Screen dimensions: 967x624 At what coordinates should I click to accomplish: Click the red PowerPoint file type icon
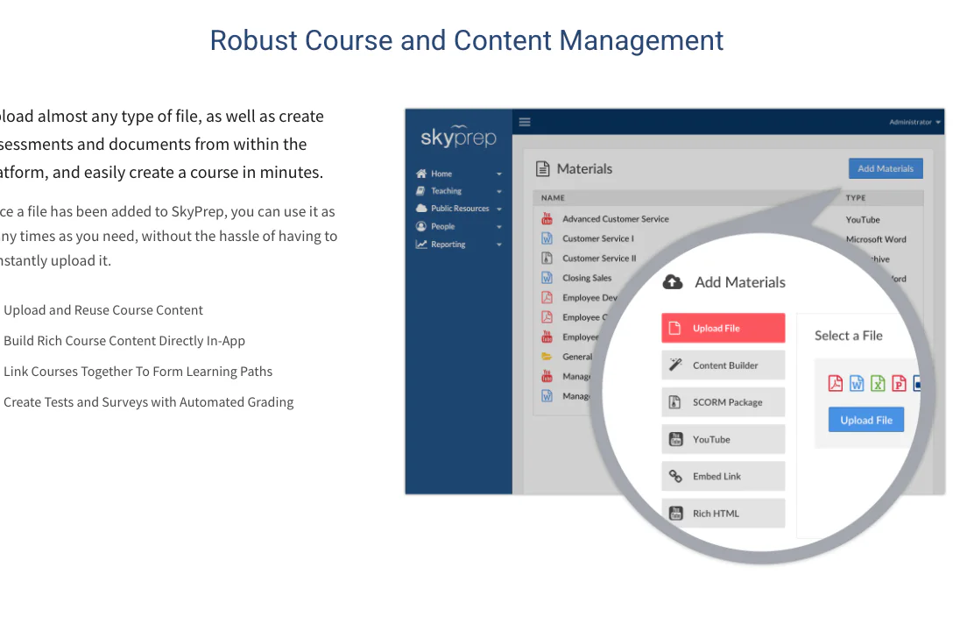coord(900,383)
